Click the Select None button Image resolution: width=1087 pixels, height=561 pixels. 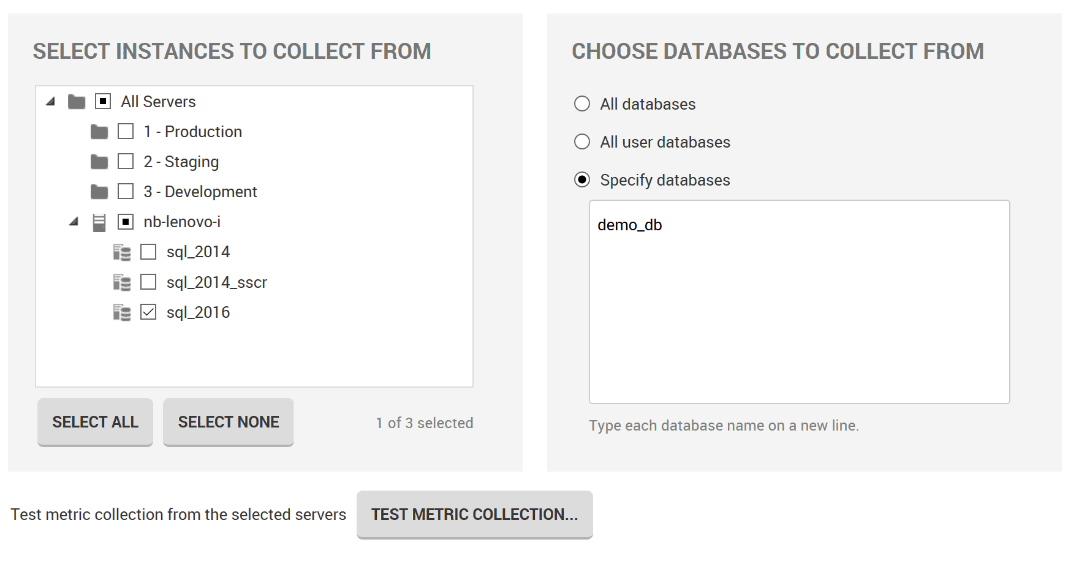tap(229, 422)
